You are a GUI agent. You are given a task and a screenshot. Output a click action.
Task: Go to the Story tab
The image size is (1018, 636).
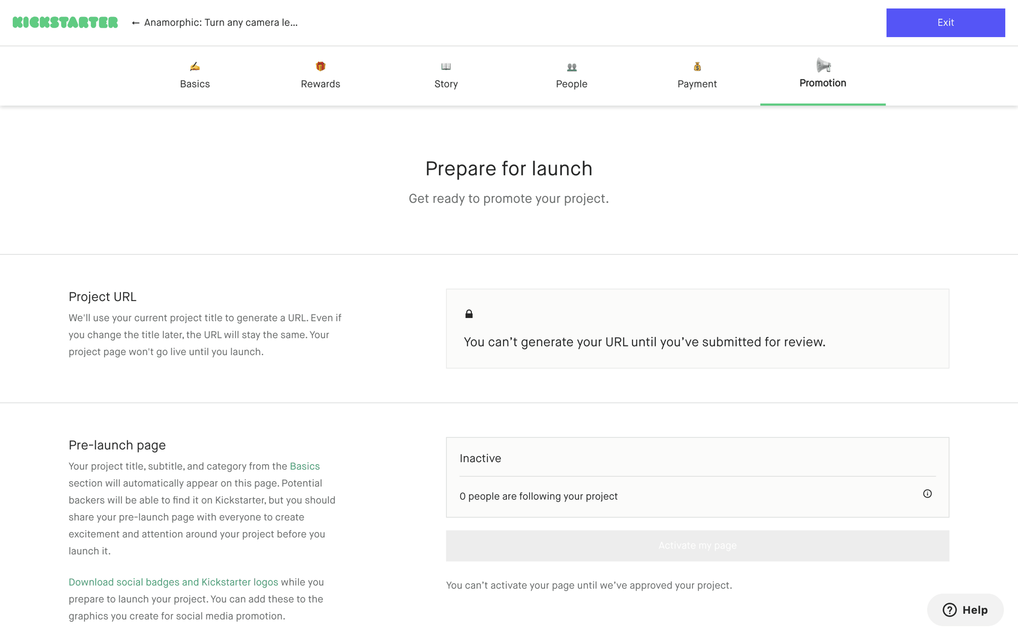446,76
